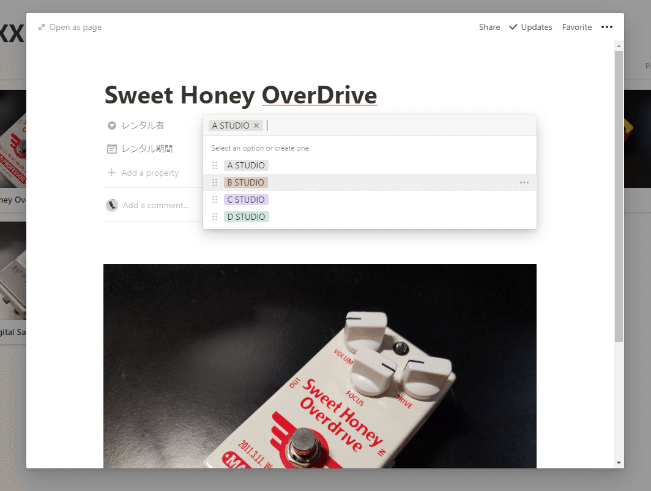Select the A STUDIO option

[246, 165]
